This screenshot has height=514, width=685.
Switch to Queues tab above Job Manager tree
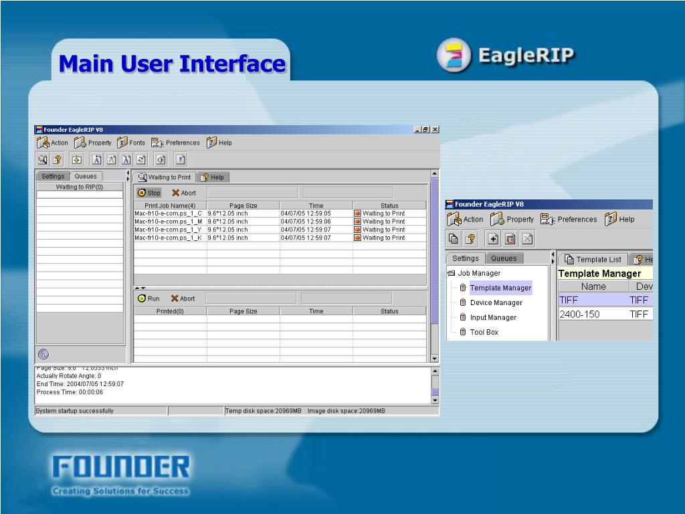click(504, 258)
